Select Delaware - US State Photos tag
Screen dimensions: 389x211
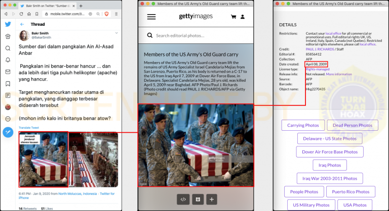[x=330, y=138]
